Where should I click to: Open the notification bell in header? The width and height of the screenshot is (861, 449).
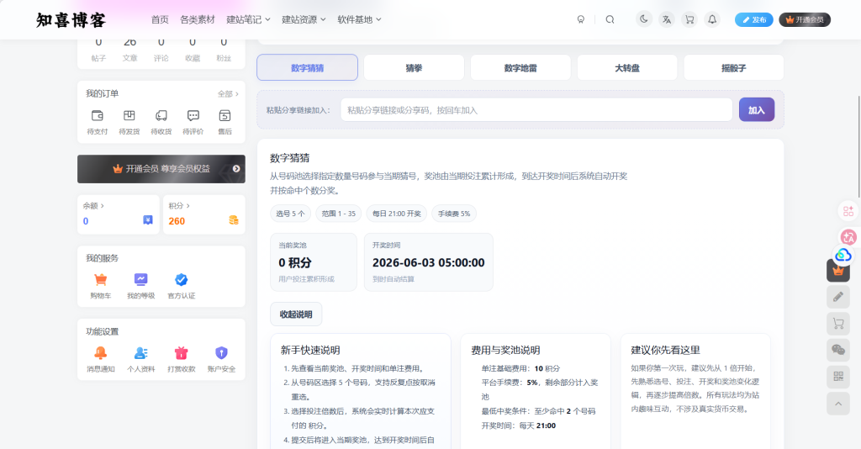(x=712, y=20)
